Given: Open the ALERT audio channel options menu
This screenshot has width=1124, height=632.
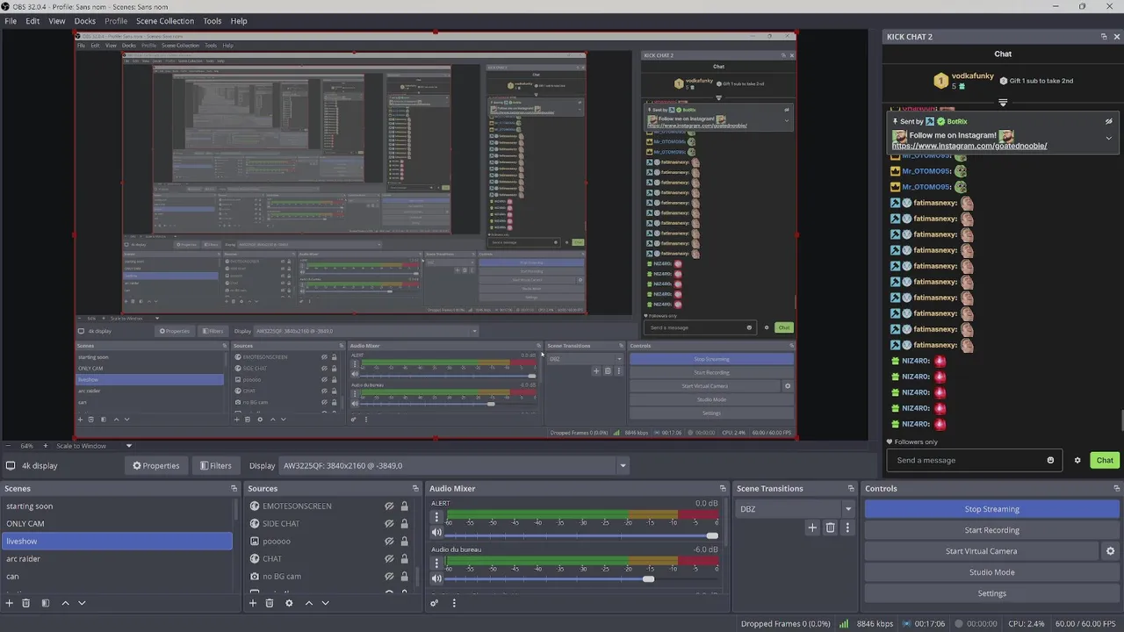Looking at the screenshot, I should (436, 518).
